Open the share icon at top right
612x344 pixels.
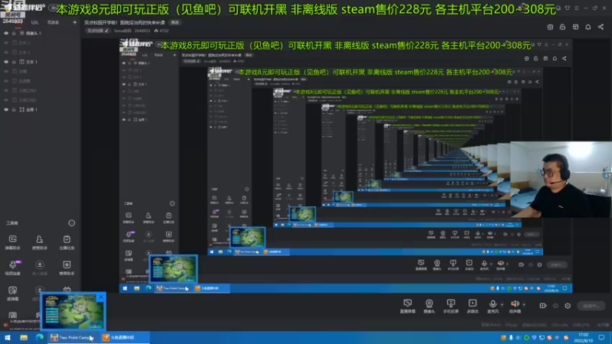pyautogui.click(x=601, y=27)
